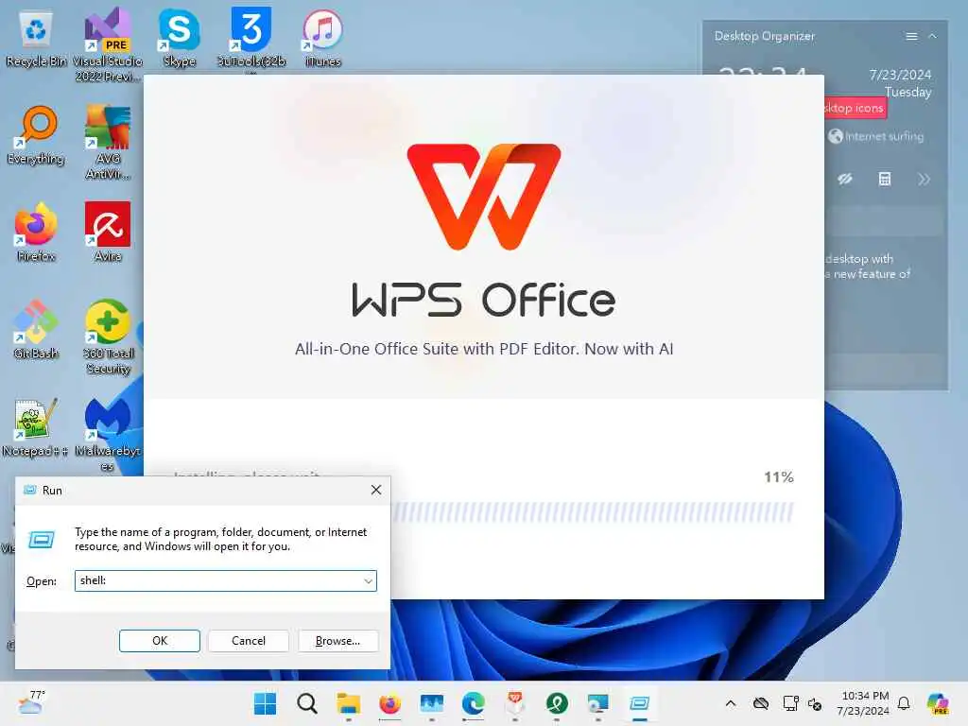
Task: Click Cancel in the Run dialog
Action: point(249,641)
